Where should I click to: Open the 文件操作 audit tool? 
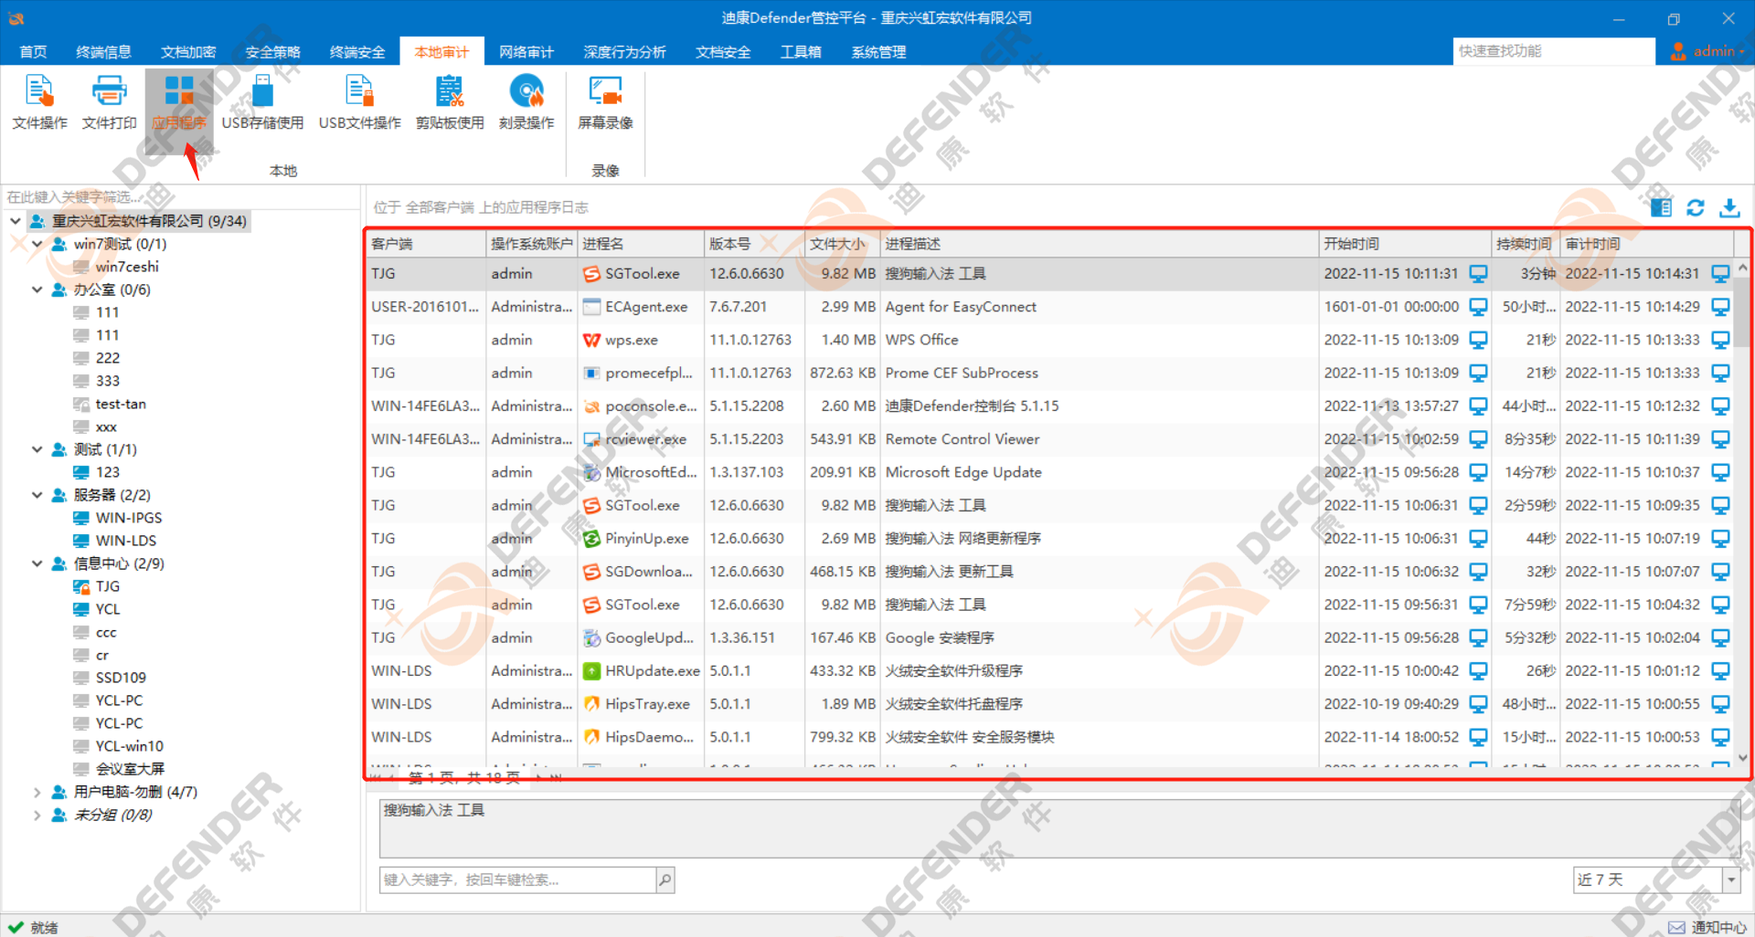pyautogui.click(x=39, y=103)
